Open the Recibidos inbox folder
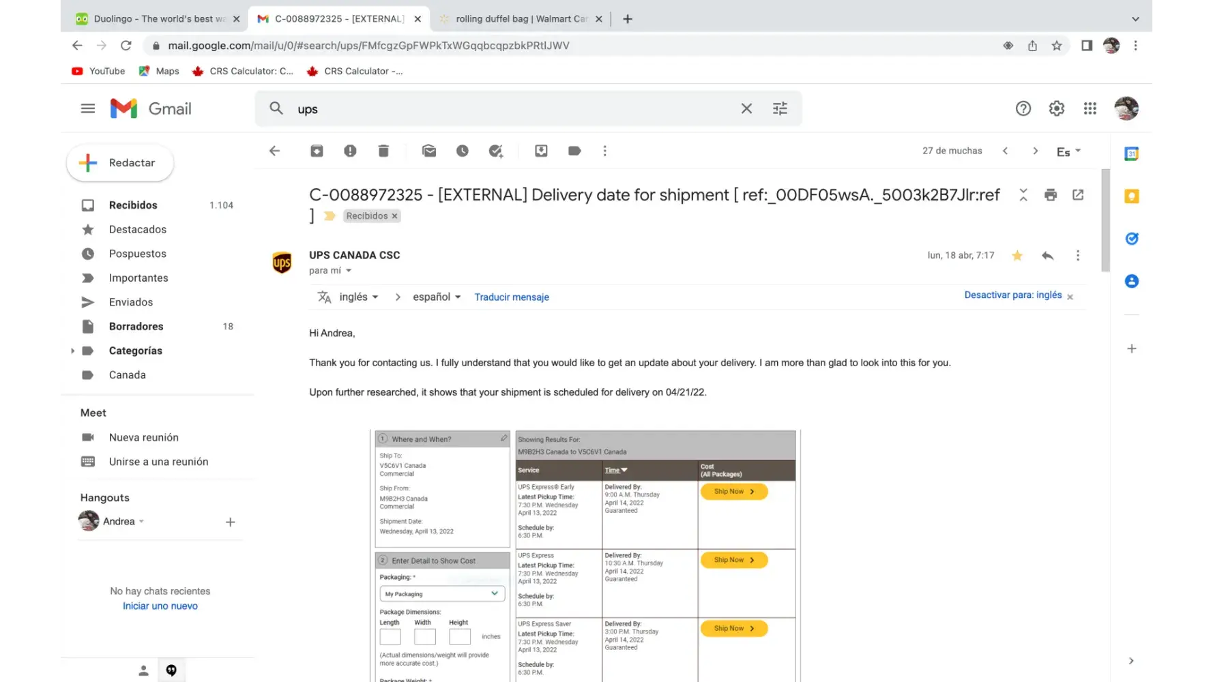The image size is (1213, 682). pos(133,205)
